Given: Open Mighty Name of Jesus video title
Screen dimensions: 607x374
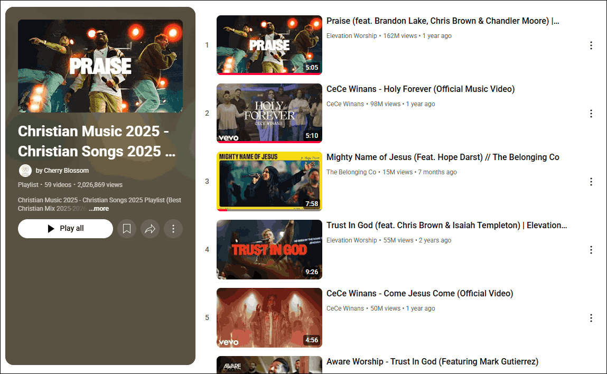Looking at the screenshot, I should click(x=443, y=157).
